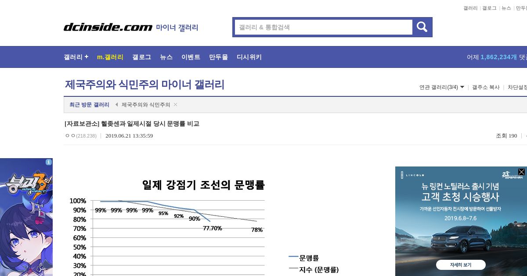Select 이벤트 in navigation bar
The width and height of the screenshot is (527, 276).
coord(191,57)
